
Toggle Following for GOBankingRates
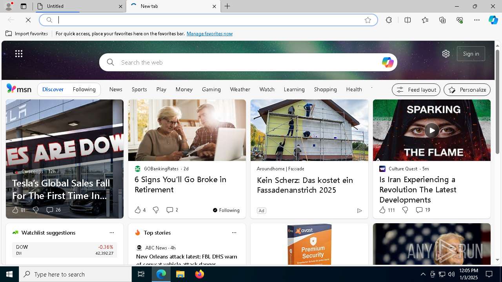pos(226,210)
